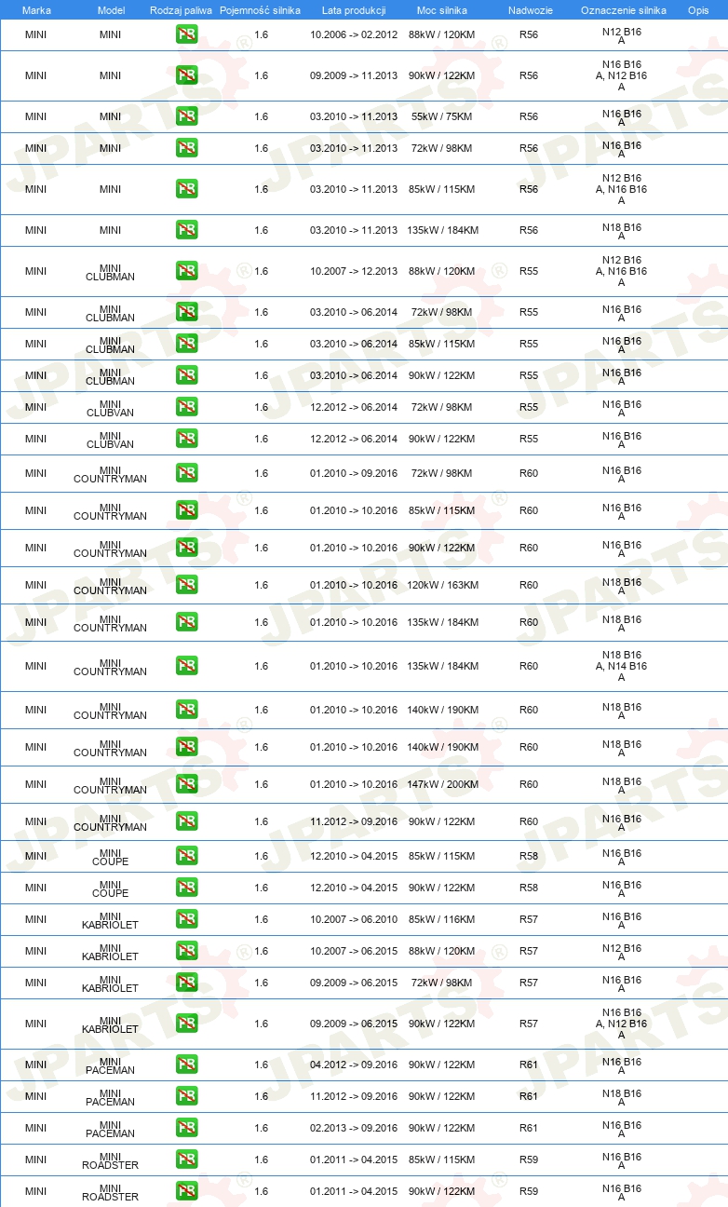
Task: Click the fuel icon for Countryman 11.2012 -> 09.2016
Action: (x=186, y=821)
